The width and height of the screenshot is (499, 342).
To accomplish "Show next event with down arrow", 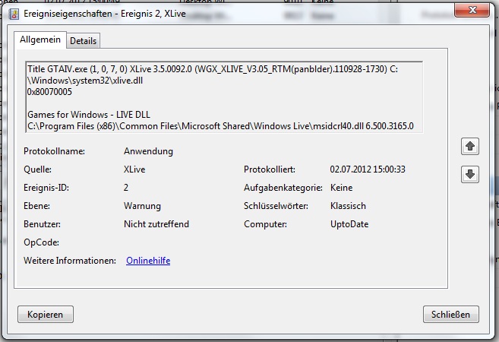I will 469,174.
